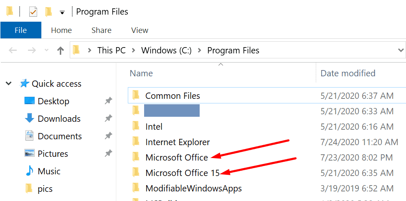Open the address bar history dropdown

[401, 50]
